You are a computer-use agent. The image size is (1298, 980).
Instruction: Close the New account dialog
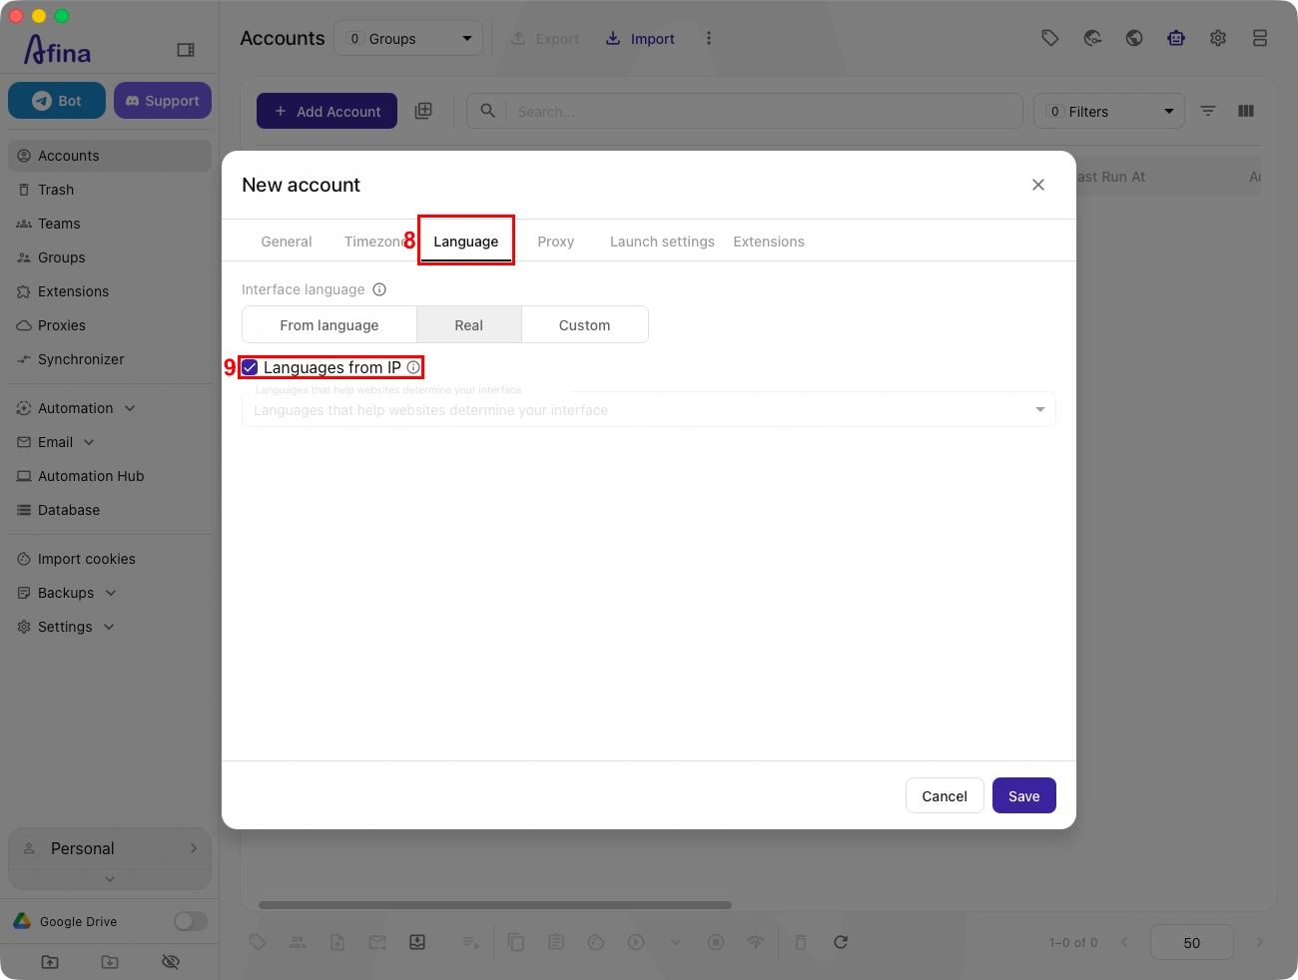pos(1038,185)
